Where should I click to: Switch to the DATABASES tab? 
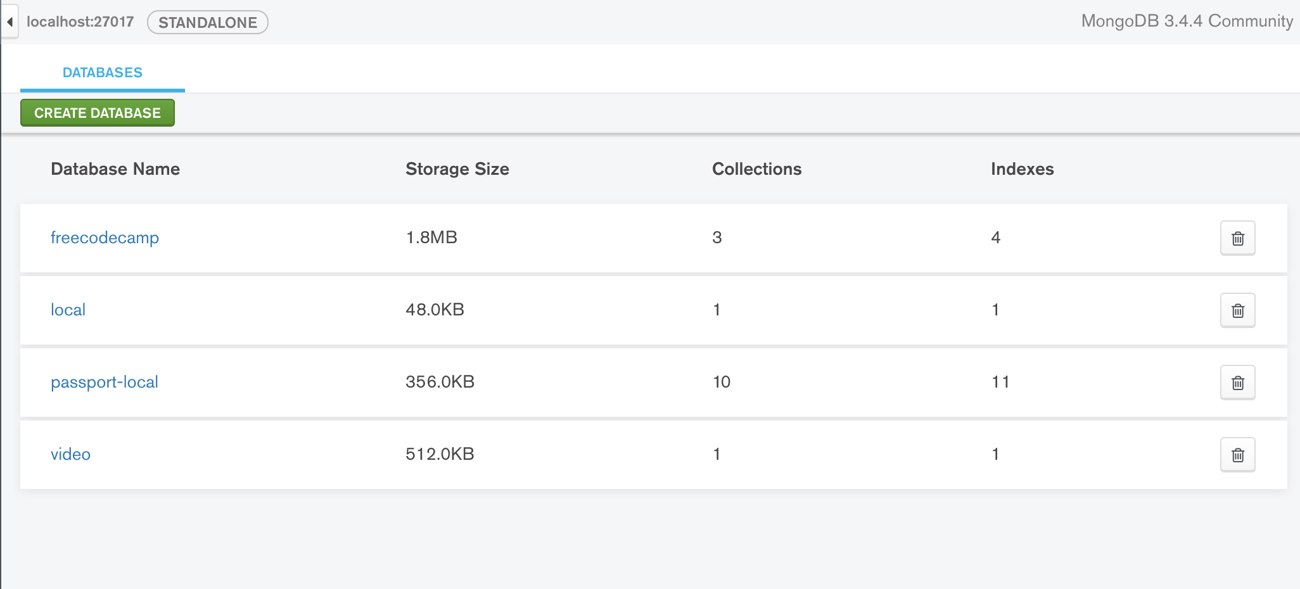103,73
